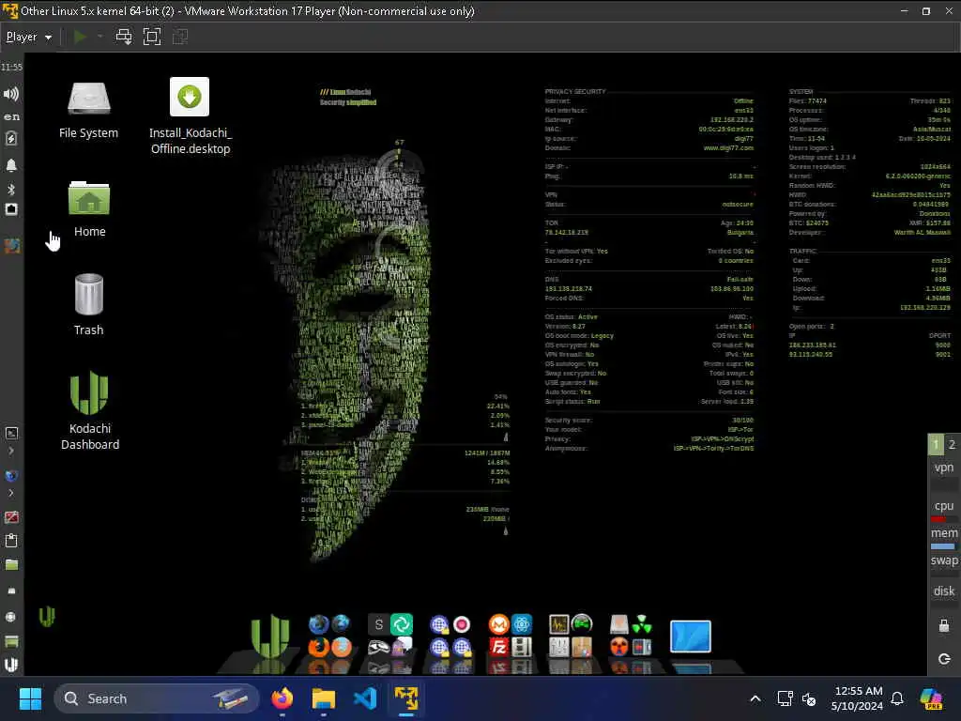The image size is (961, 721).
Task: Click the small green Kodachi desktop logo
Action: [x=47, y=616]
